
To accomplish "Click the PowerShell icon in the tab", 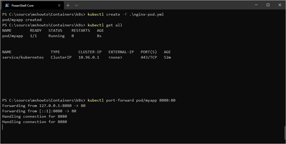I will click(x=7, y=5).
